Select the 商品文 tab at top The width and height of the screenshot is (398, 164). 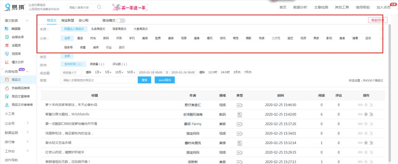click(52, 20)
